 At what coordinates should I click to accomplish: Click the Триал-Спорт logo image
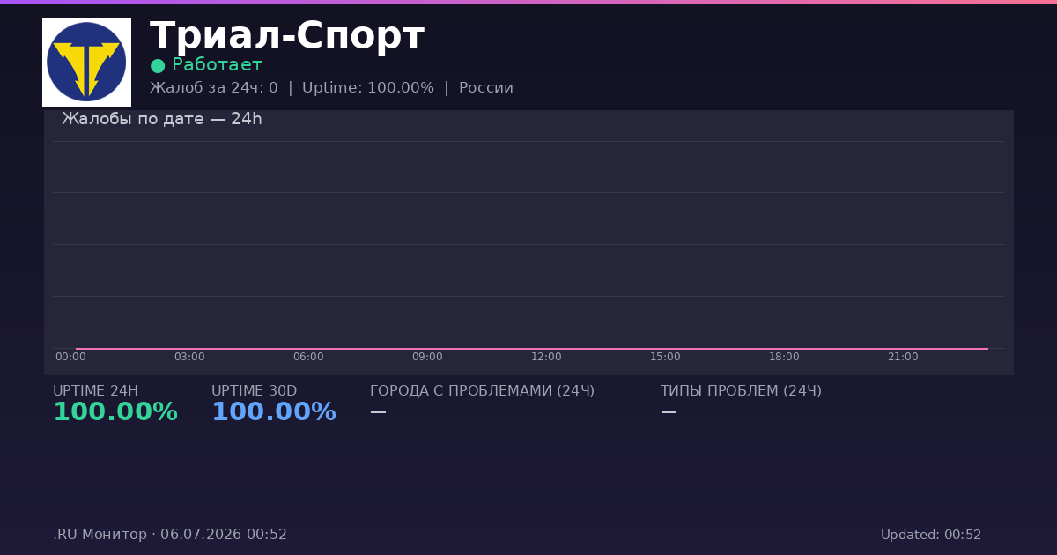86,62
